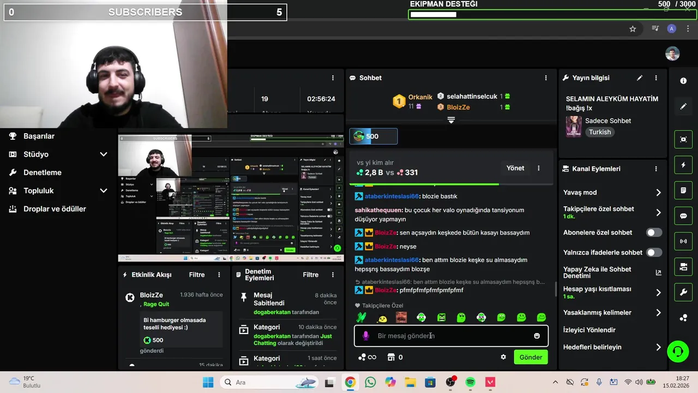Toggle the chat bubble widget icon in right sidebar
698x393 pixels.
coord(683,216)
